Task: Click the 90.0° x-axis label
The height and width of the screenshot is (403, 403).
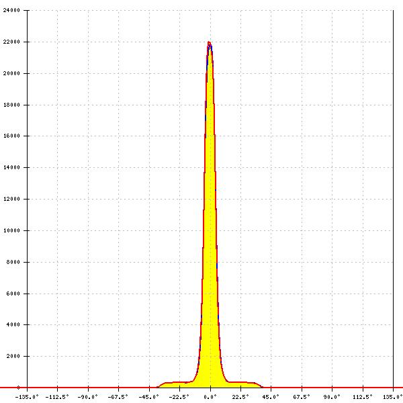Action: pos(332,397)
